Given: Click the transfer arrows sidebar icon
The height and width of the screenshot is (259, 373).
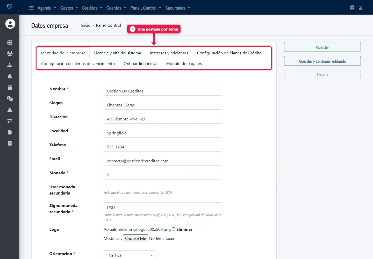Looking at the screenshot, I should [x=10, y=121].
